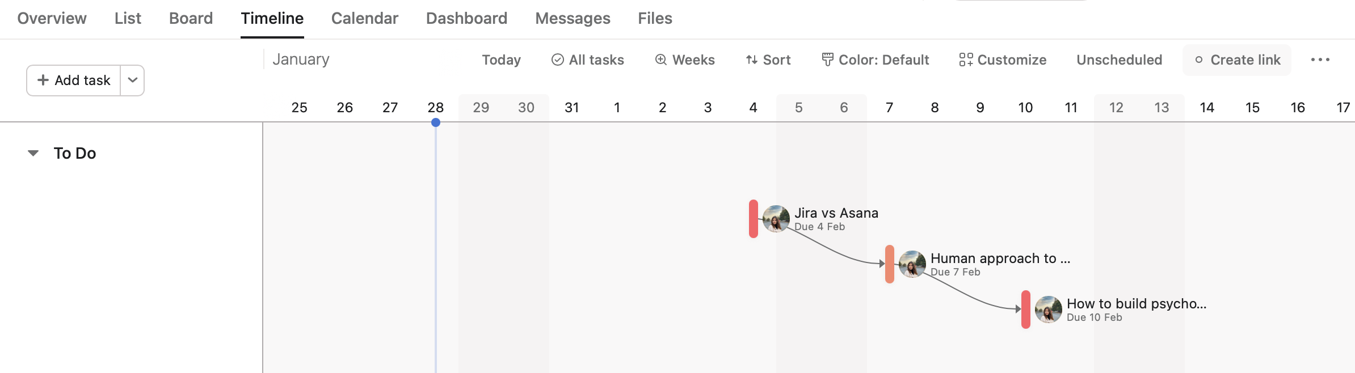Open How to build psycho... task
1355x373 pixels.
[x=1136, y=304]
